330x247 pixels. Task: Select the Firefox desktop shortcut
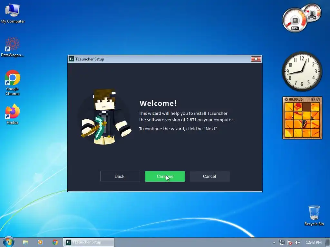13,114
